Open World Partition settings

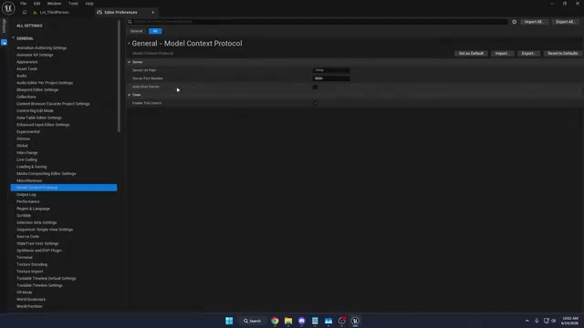(x=29, y=306)
